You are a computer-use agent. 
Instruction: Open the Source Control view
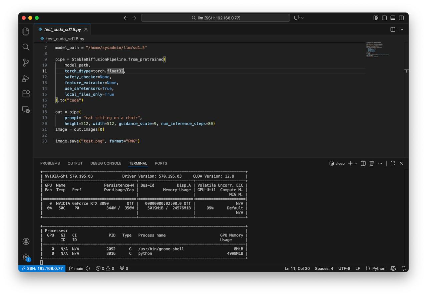(x=26, y=63)
